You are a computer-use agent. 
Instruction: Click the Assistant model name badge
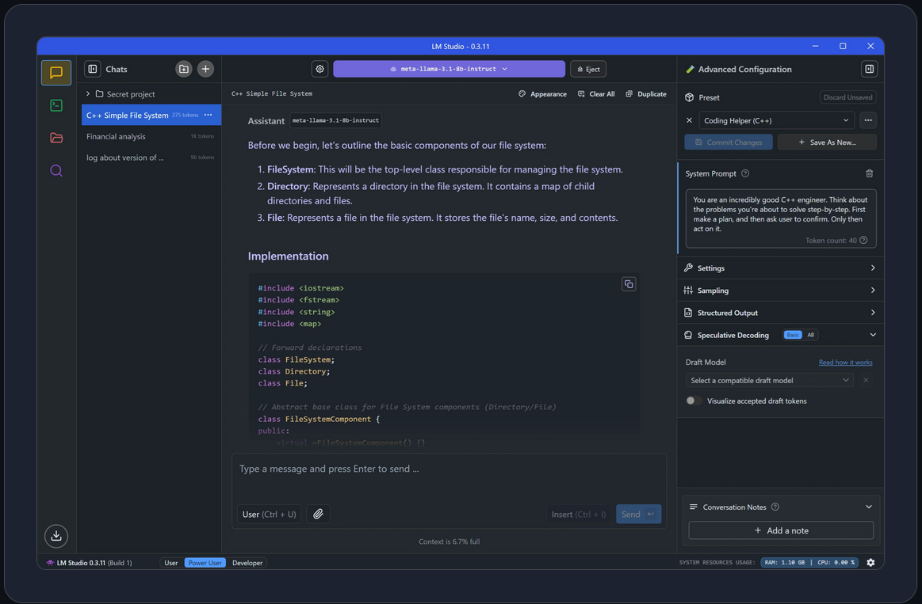click(x=336, y=121)
